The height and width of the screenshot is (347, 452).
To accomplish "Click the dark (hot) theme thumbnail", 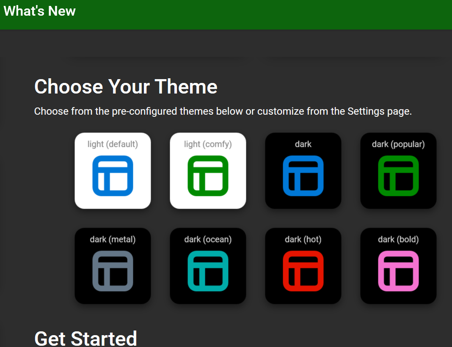I will pyautogui.click(x=303, y=271).
